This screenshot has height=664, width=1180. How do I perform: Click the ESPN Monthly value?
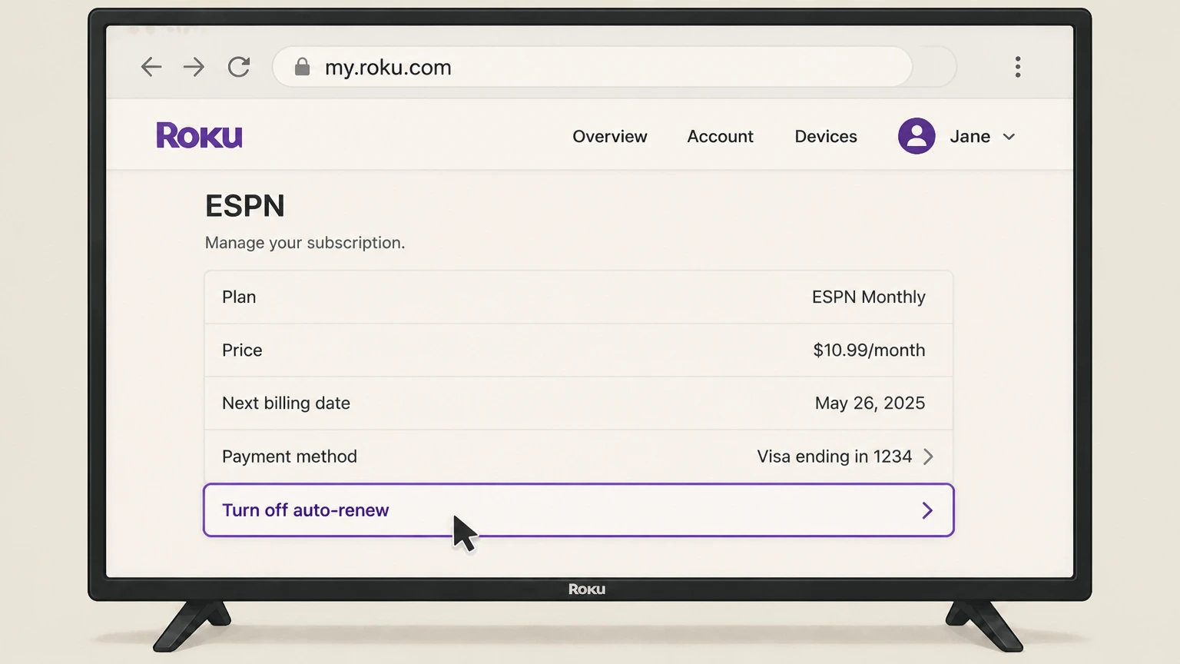pos(868,297)
